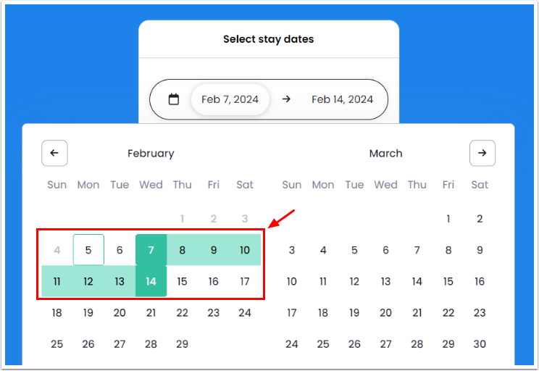Pick March 30 in the calendar

click(480, 344)
